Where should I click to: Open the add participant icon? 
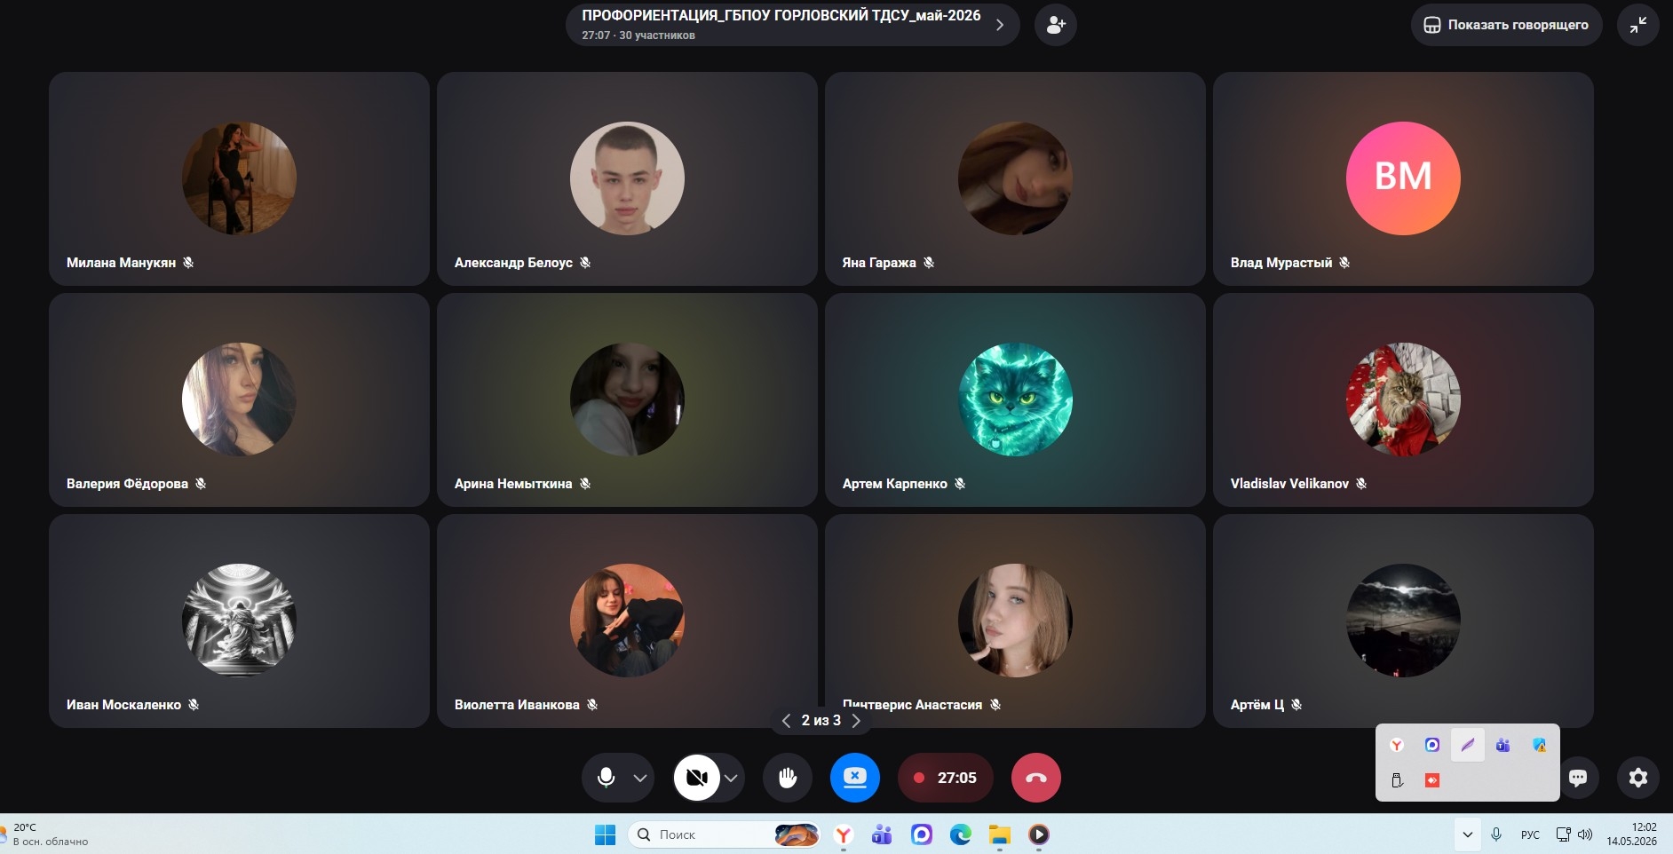pos(1055,25)
